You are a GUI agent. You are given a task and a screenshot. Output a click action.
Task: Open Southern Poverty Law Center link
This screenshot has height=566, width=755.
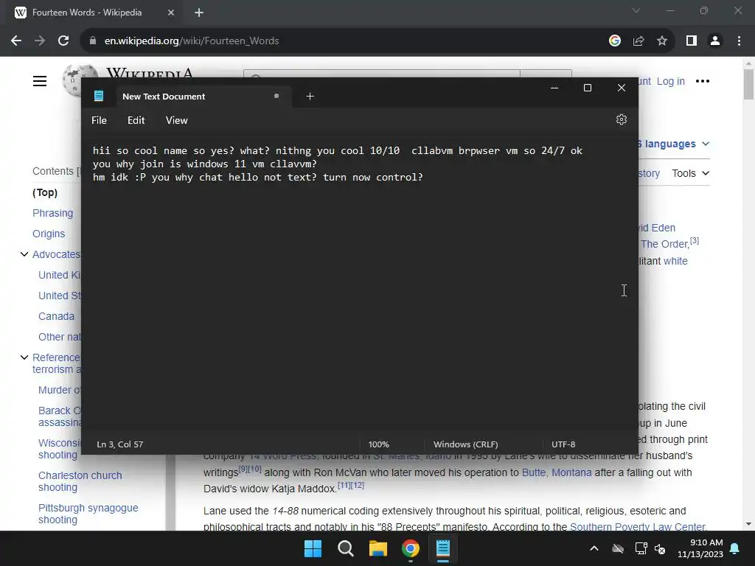coord(638,526)
